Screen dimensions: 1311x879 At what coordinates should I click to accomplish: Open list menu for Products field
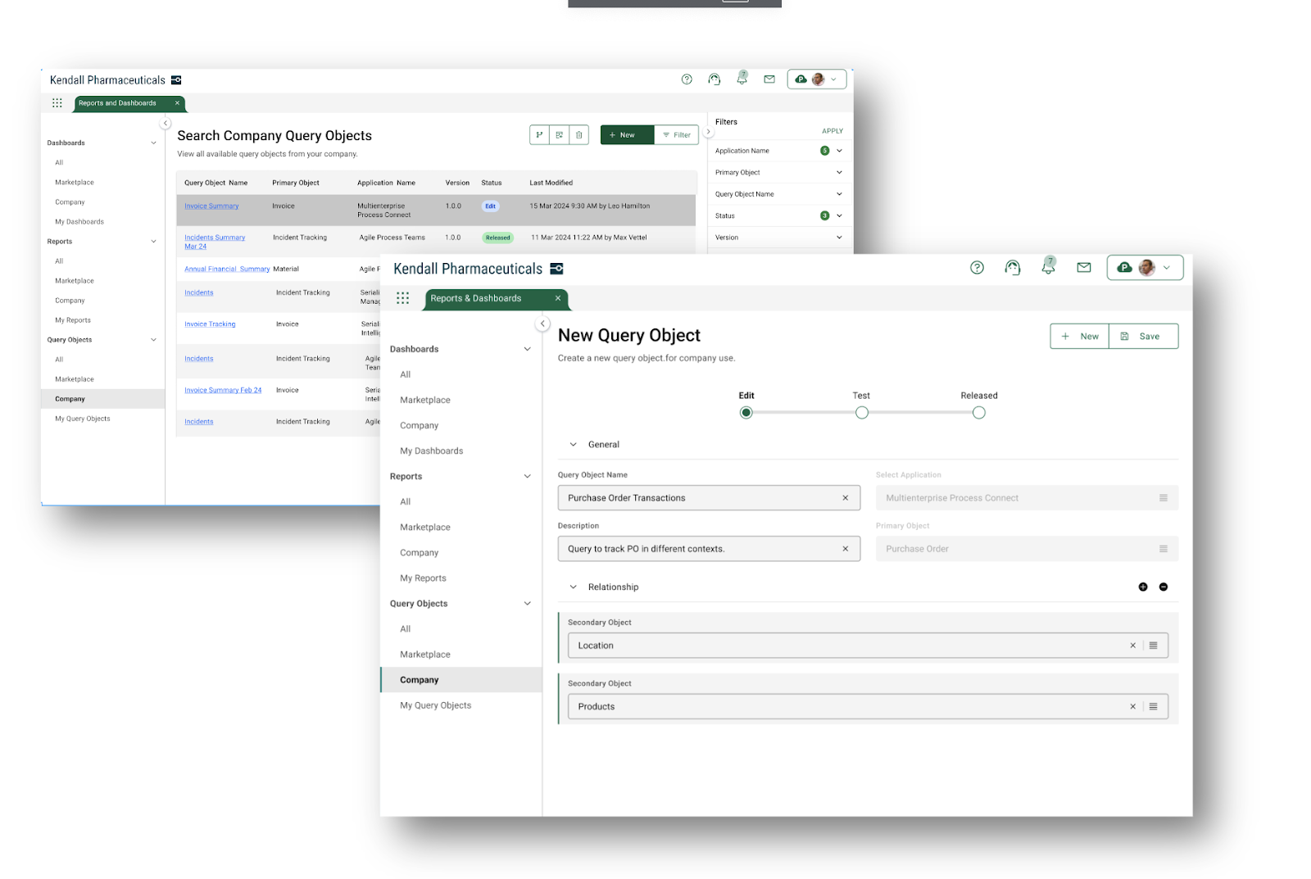click(1153, 706)
